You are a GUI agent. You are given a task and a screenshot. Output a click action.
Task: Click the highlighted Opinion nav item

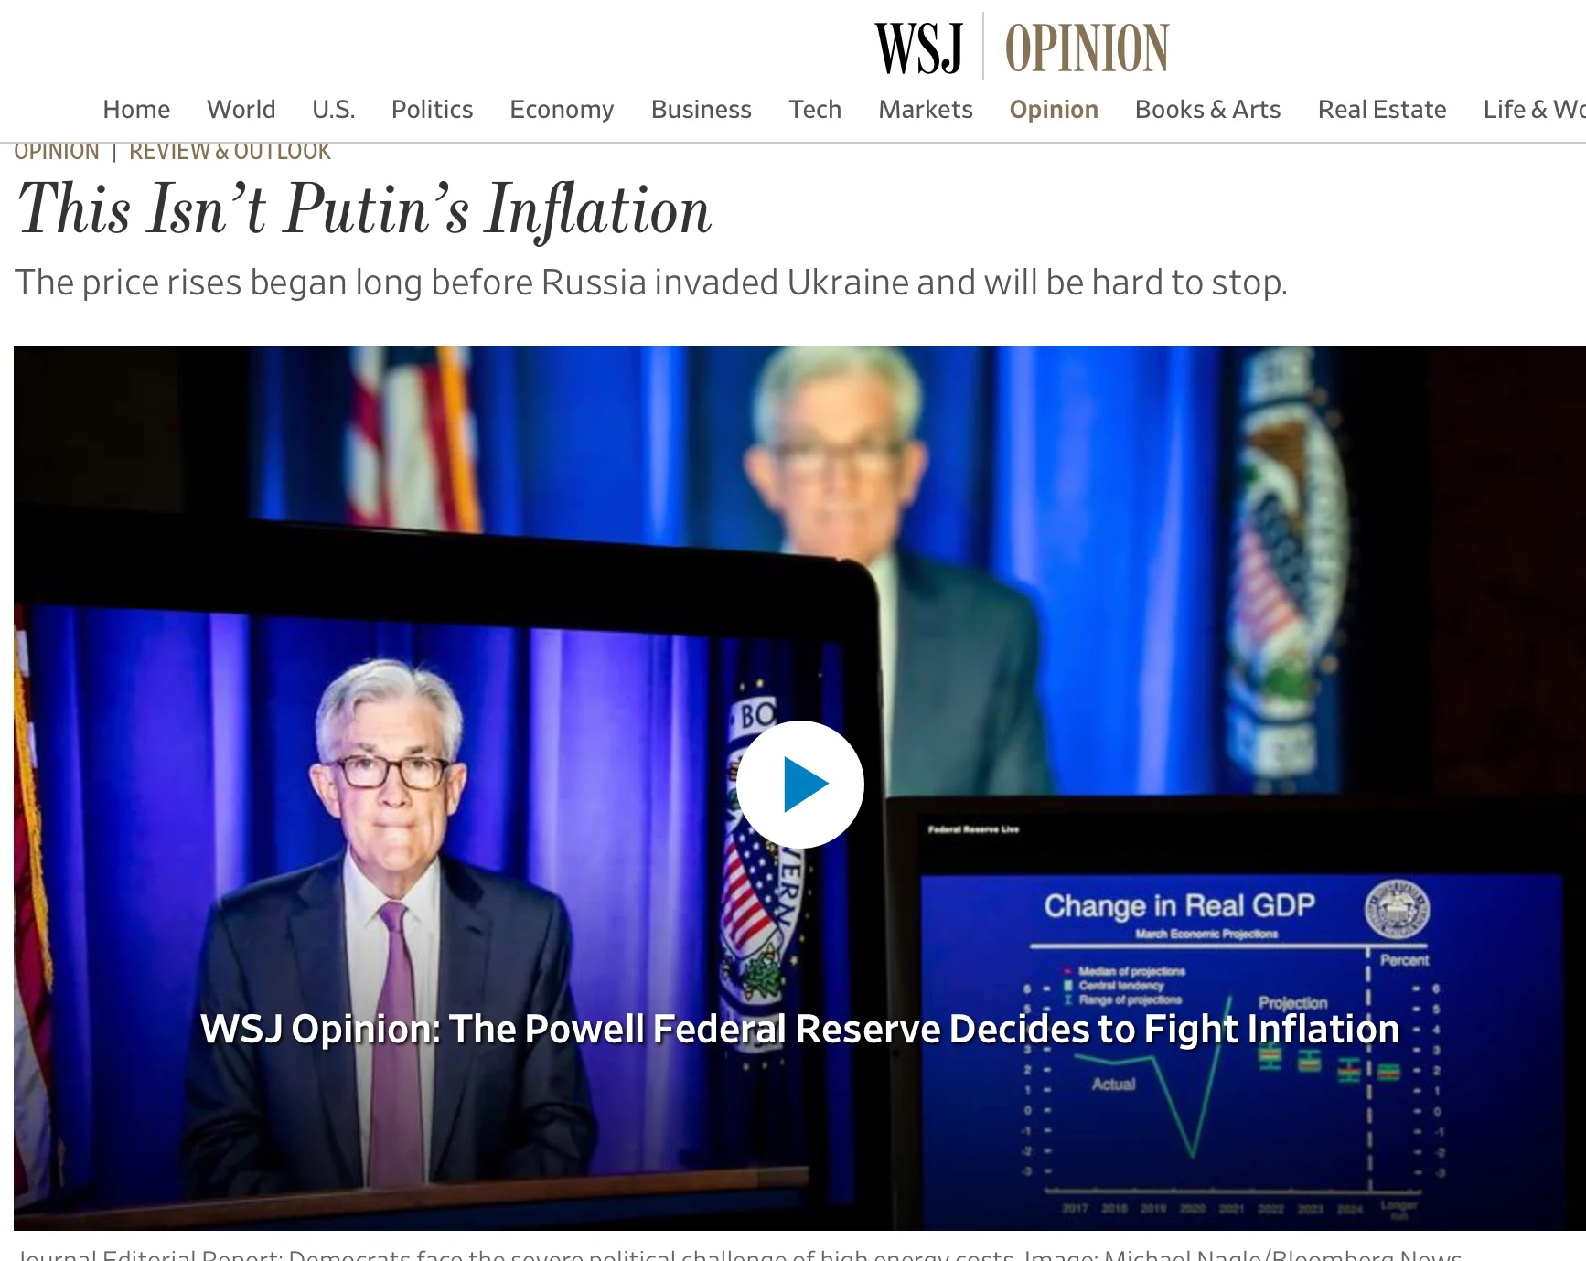pos(1054,110)
